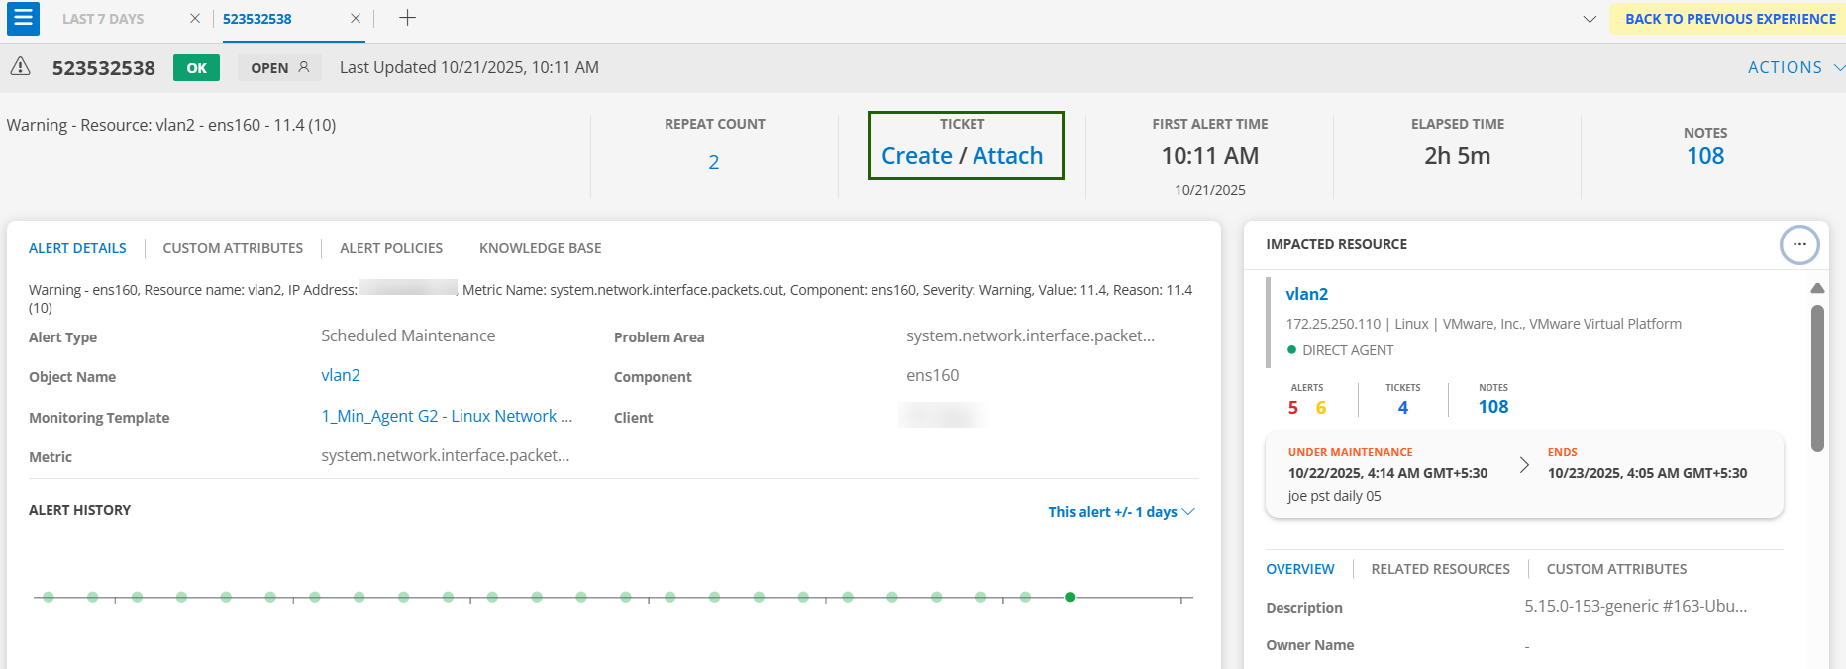This screenshot has height=669, width=1846.
Task: Open the ACTIONS dropdown menu
Action: 1795,67
